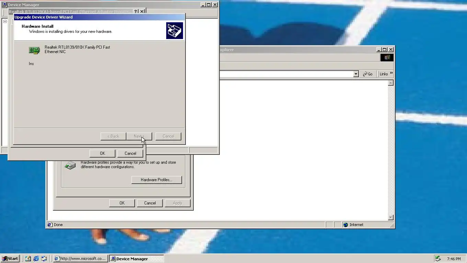Click the "Done" text in status bar
467x263 pixels.
point(58,225)
